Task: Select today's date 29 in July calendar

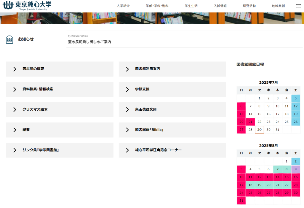Action: pos(259,130)
